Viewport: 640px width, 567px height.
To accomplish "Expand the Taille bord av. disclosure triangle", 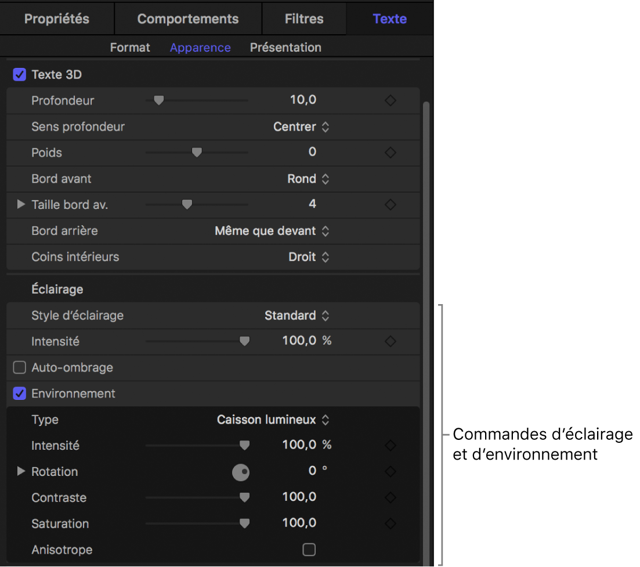I will [x=21, y=204].
